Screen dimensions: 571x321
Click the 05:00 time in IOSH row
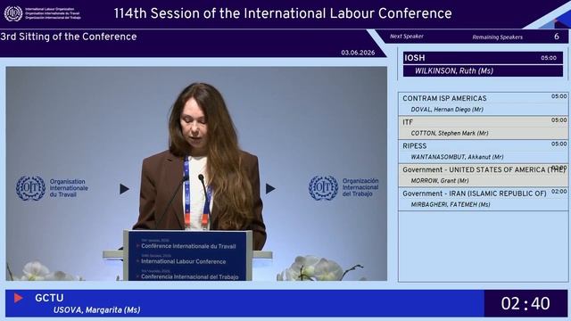point(549,58)
